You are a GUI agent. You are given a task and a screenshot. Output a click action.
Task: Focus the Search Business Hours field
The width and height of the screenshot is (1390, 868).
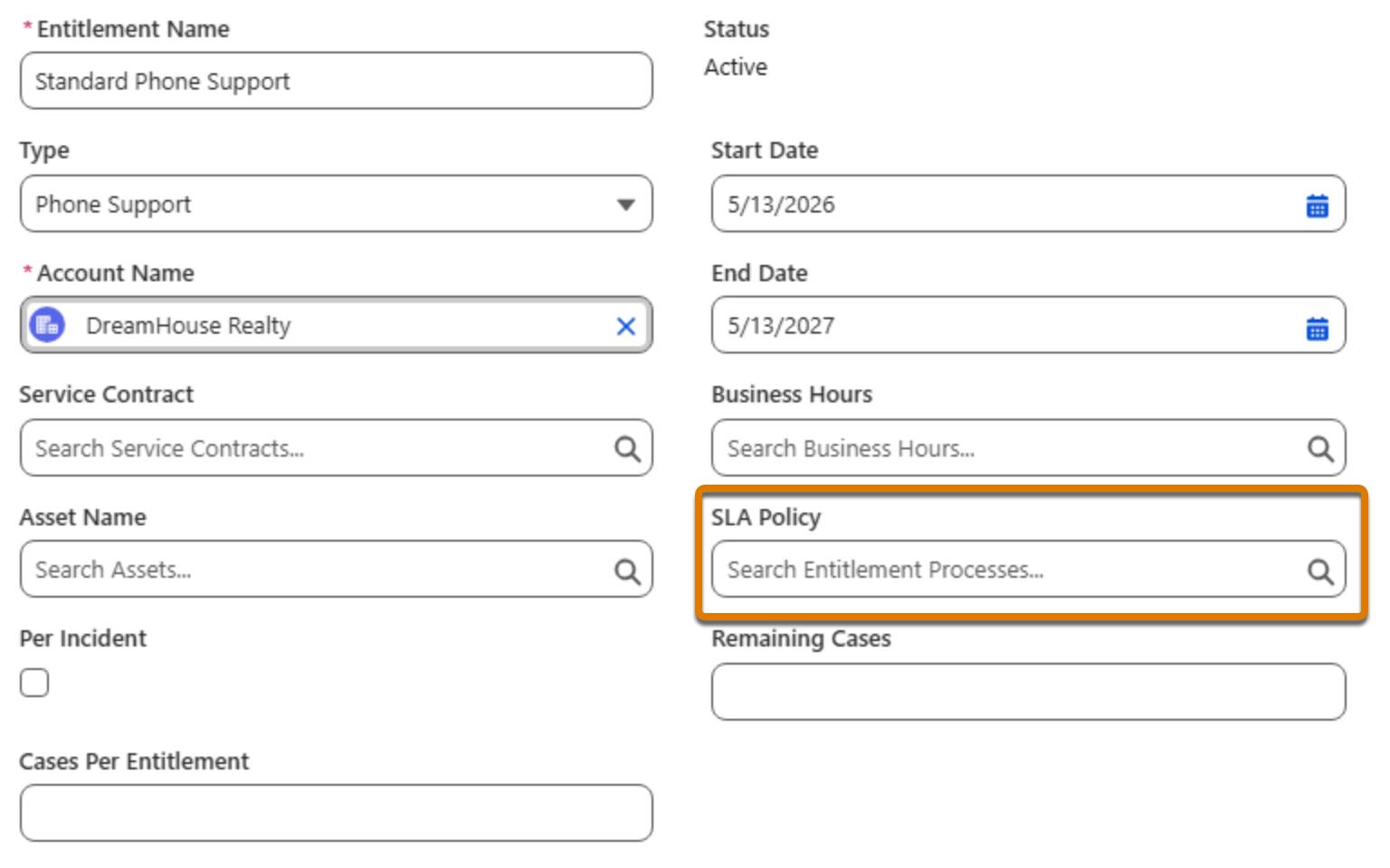[x=1028, y=448]
